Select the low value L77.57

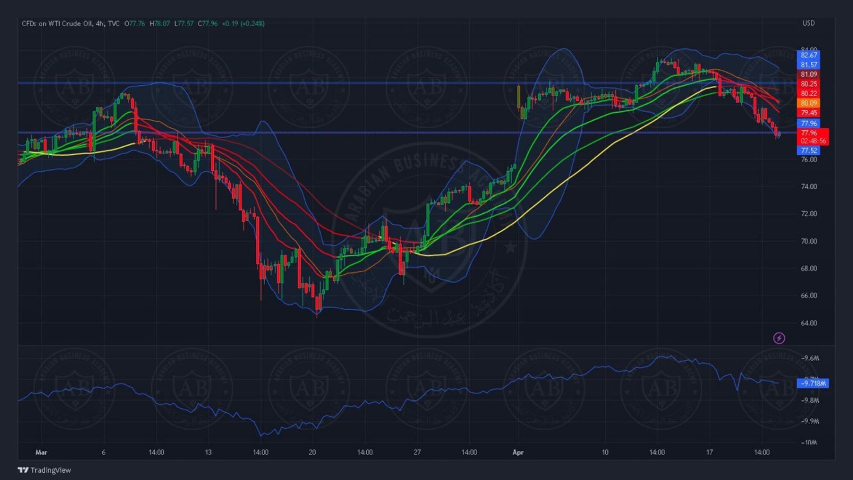tap(184, 23)
